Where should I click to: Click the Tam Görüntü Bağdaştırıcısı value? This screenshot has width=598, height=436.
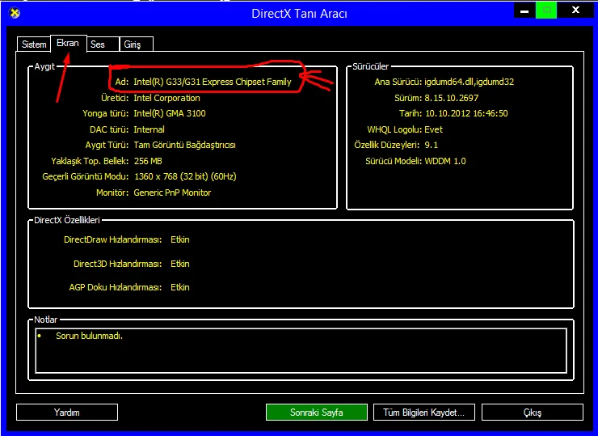click(x=184, y=145)
